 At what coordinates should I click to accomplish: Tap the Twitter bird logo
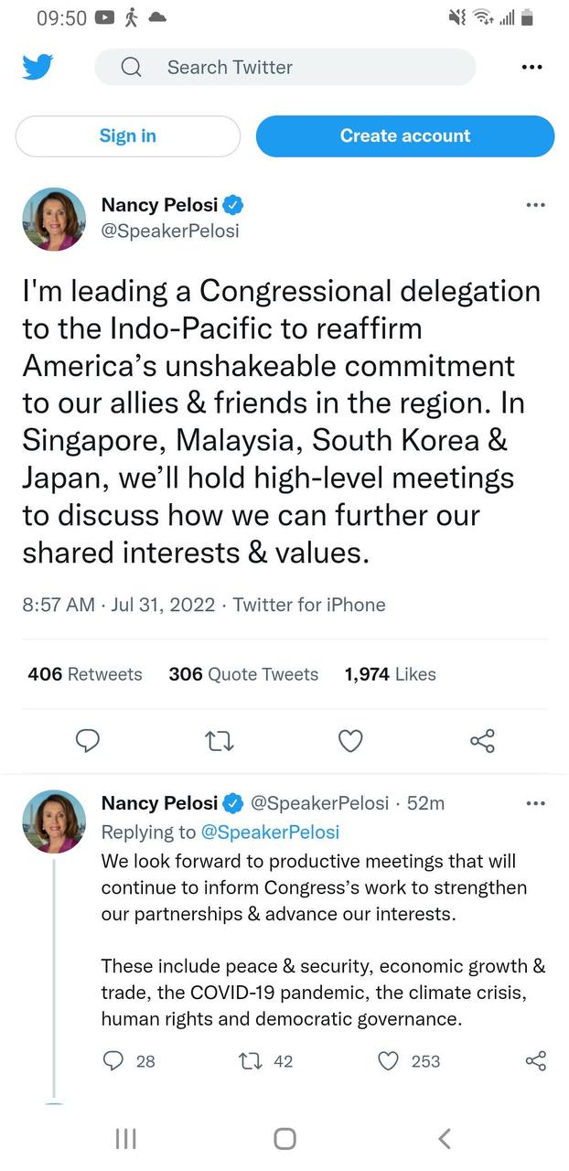point(38,67)
